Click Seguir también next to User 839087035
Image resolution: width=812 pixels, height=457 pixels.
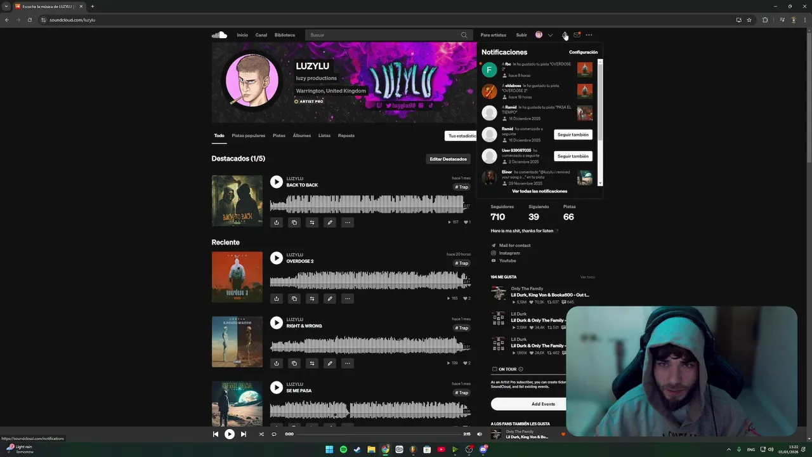(573, 156)
